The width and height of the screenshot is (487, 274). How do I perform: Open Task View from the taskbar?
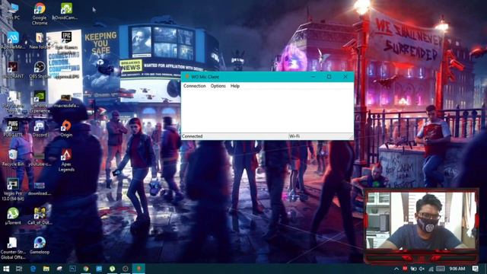tap(19, 269)
